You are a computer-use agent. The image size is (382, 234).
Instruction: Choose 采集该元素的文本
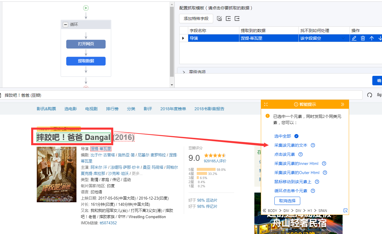tap(291, 145)
